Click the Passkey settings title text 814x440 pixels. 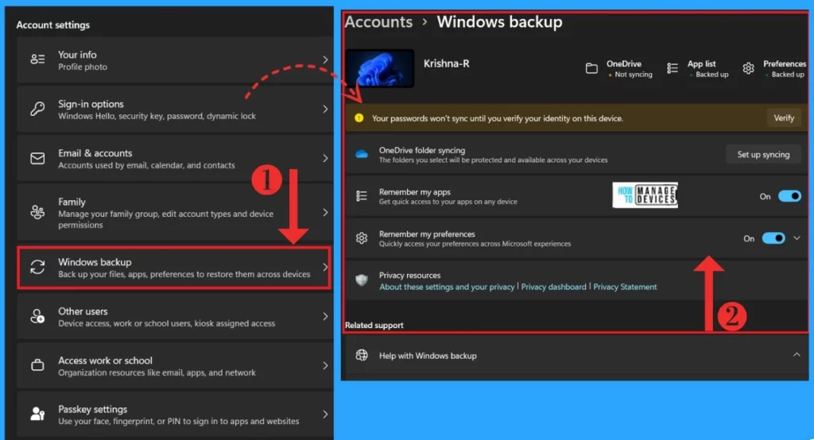(x=92, y=409)
